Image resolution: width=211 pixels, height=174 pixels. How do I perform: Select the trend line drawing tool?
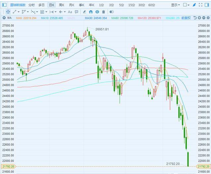point(15,12)
